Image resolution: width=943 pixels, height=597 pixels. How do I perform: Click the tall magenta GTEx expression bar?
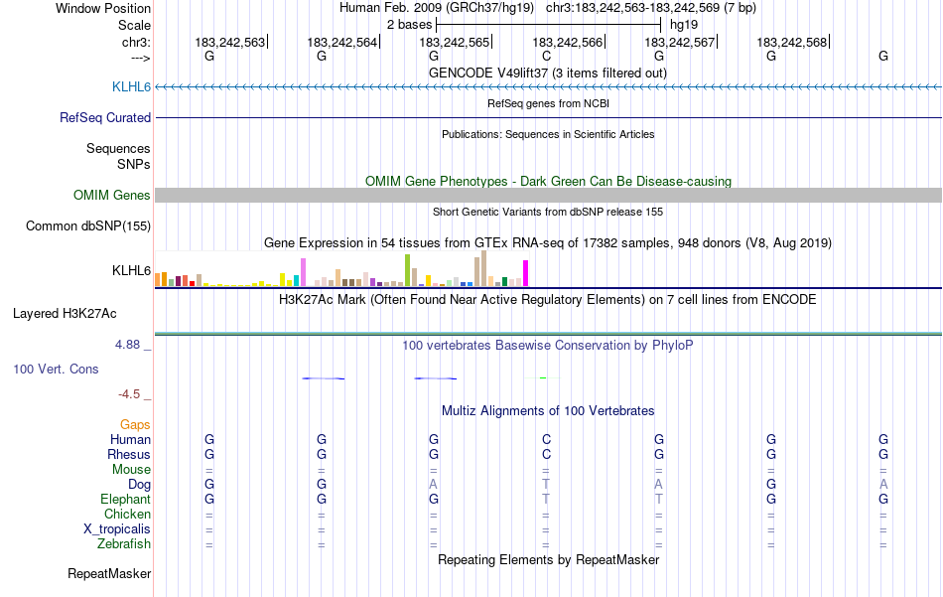(x=526, y=273)
